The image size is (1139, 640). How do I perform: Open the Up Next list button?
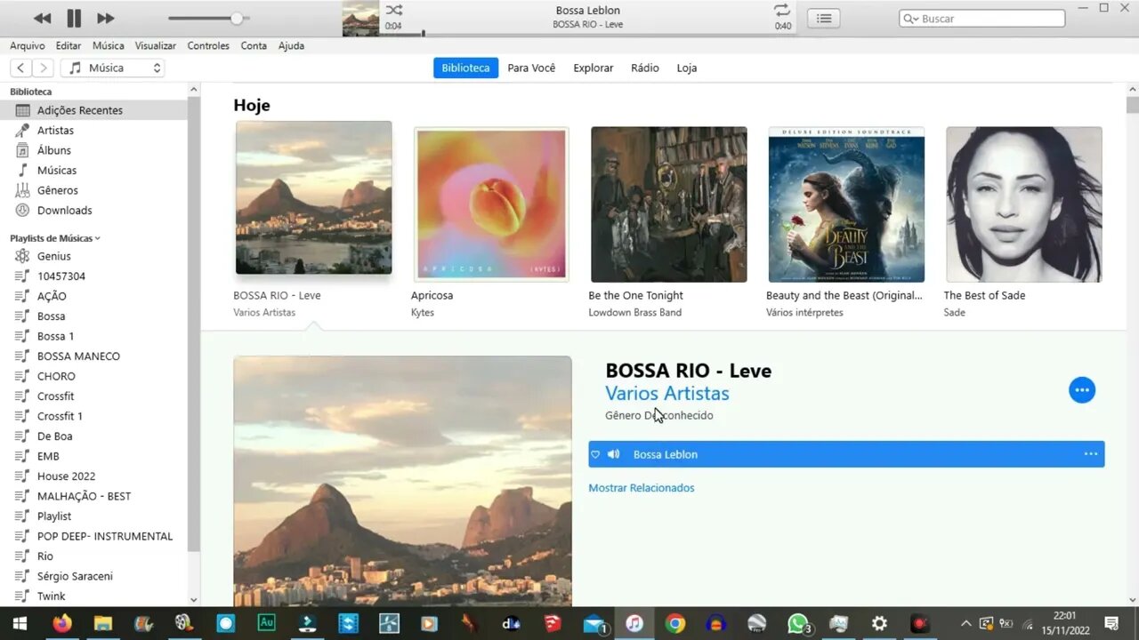pyautogui.click(x=824, y=18)
